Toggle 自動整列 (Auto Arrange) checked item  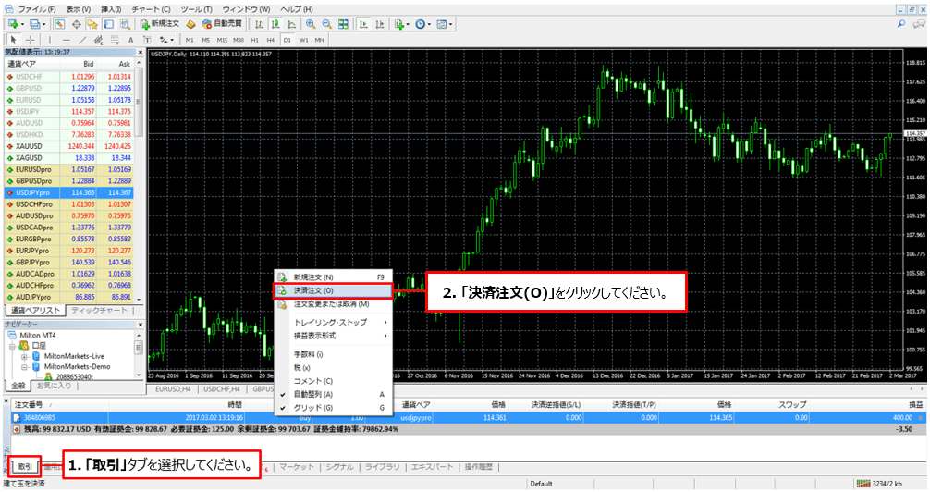tap(312, 394)
